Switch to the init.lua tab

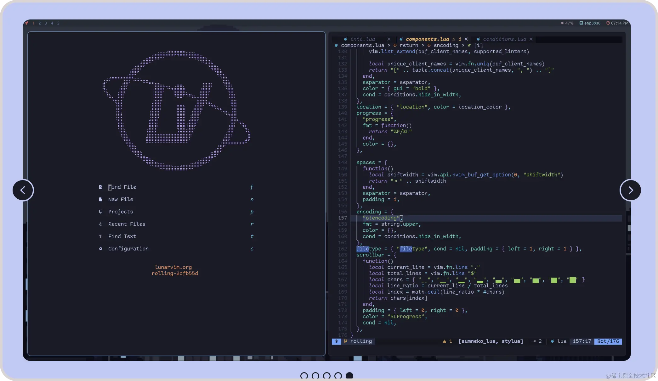pos(363,39)
